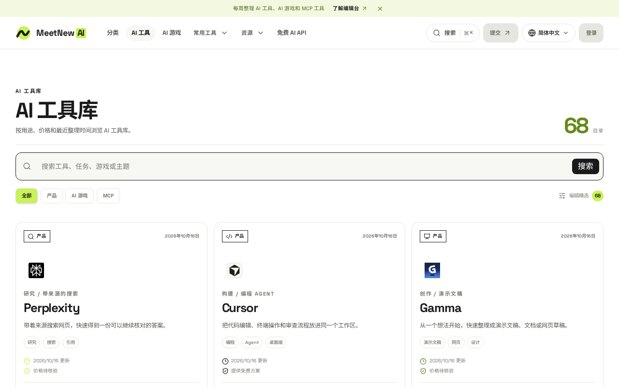Expand the 常用工具 dropdown menu

(x=210, y=33)
